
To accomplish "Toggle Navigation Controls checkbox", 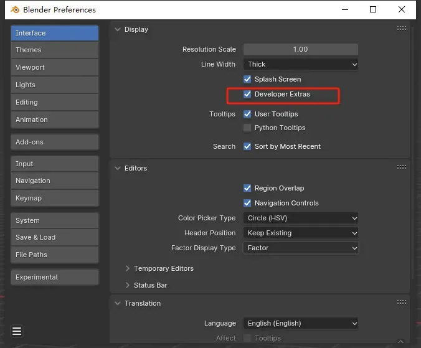I will tap(247, 203).
